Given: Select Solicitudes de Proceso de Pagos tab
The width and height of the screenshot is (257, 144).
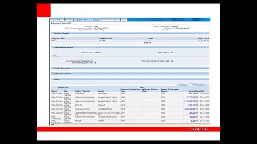Looking at the screenshot, I should click(87, 20).
